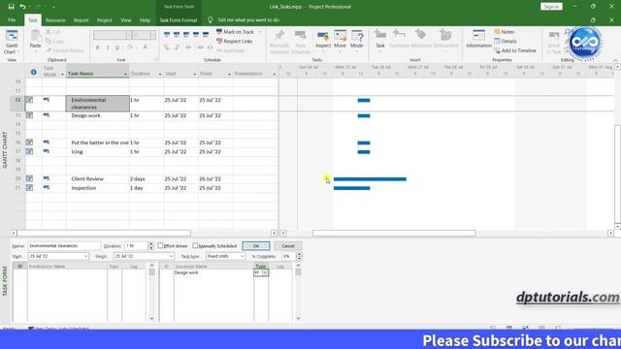The width and height of the screenshot is (621, 349).
Task: Click Add to Timeline command
Action: (515, 50)
